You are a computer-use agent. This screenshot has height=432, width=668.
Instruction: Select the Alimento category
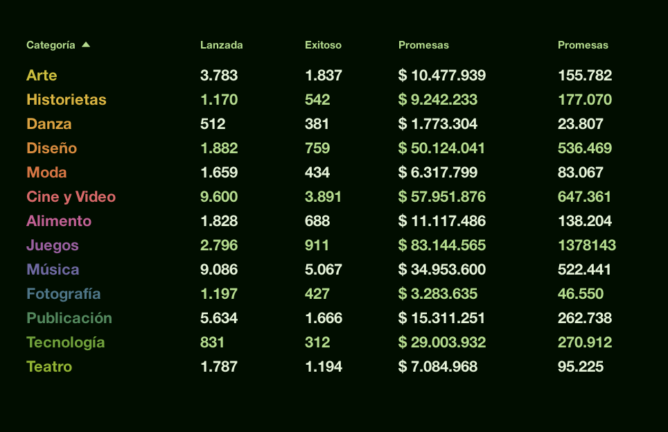coord(59,221)
